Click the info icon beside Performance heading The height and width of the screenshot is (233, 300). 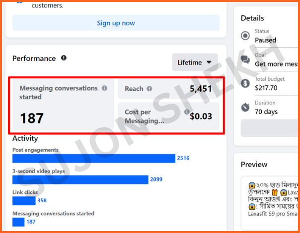coord(64,58)
